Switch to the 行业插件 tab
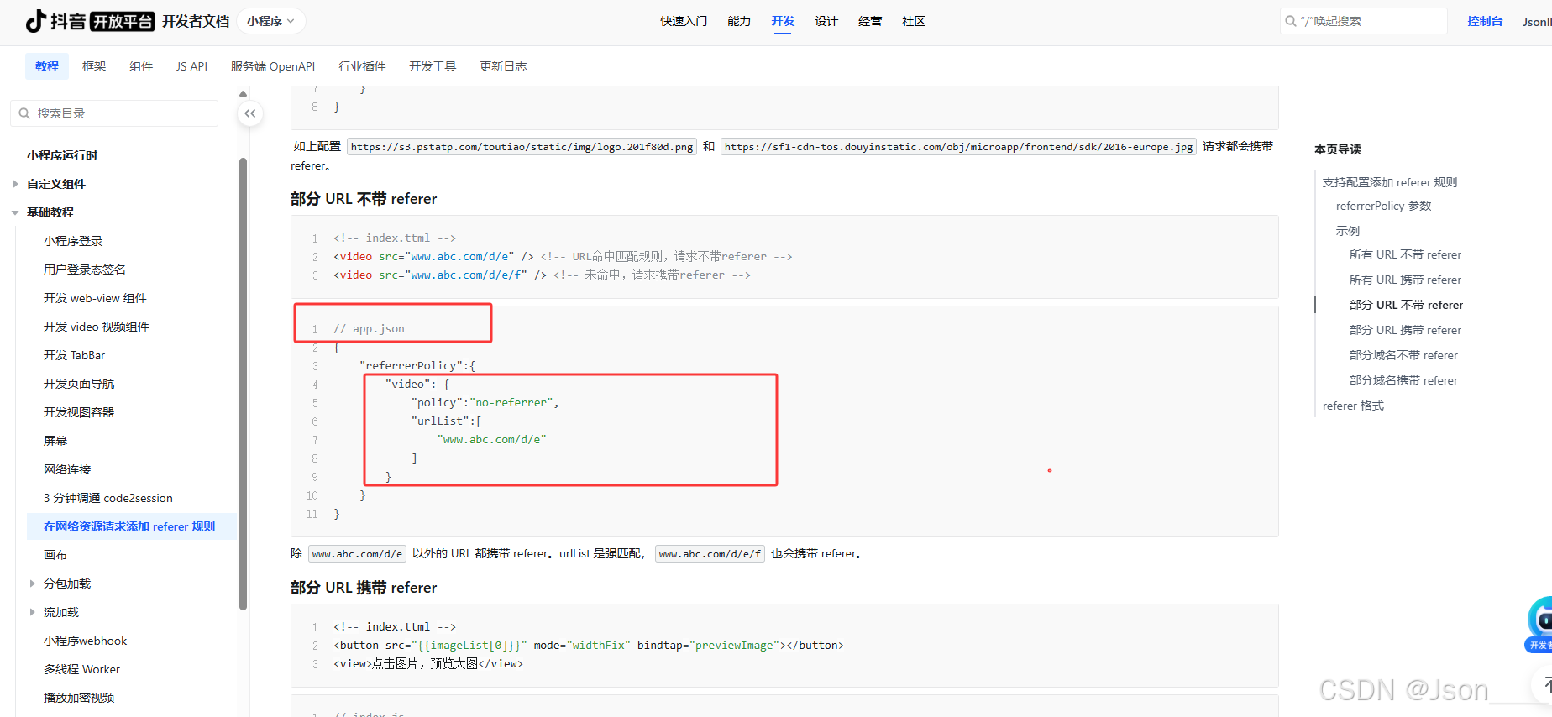 click(362, 66)
